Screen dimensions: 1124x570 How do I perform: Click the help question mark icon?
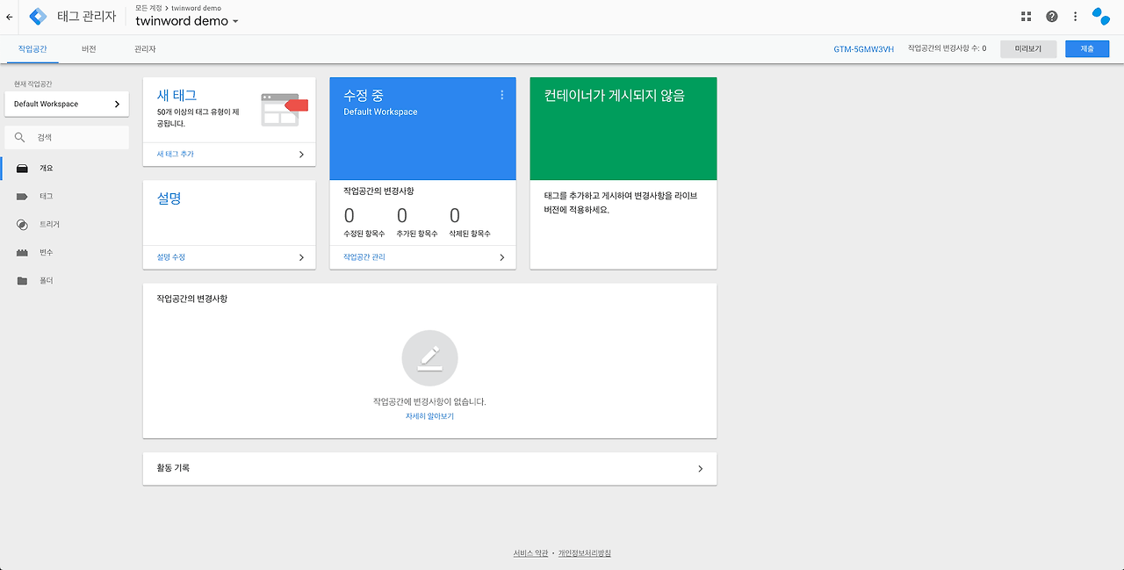pos(1051,16)
